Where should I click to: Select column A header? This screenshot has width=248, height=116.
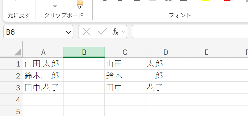tap(43, 52)
